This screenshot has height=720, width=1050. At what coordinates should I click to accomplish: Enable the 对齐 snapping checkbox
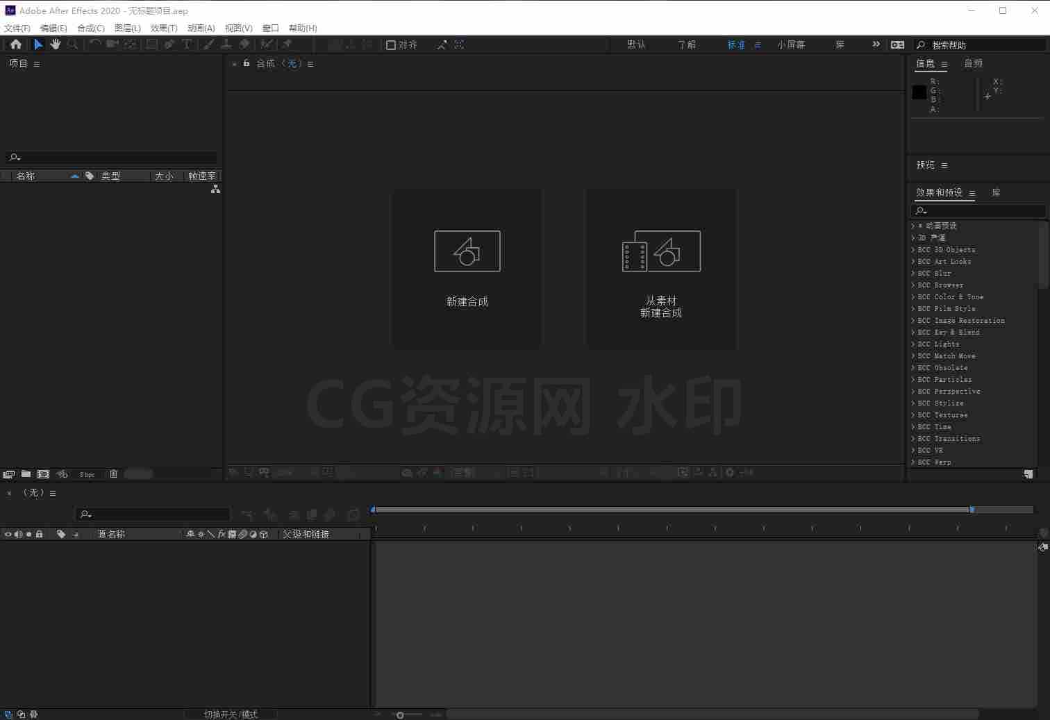tap(391, 45)
